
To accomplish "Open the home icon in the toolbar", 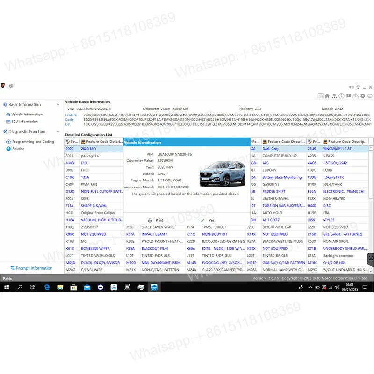I will tap(327, 96).
